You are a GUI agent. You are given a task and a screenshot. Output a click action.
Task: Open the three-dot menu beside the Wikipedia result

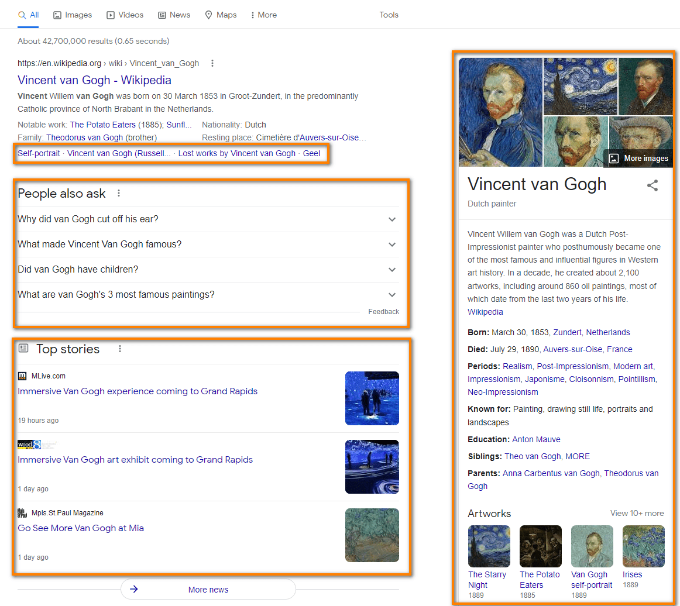click(x=212, y=63)
